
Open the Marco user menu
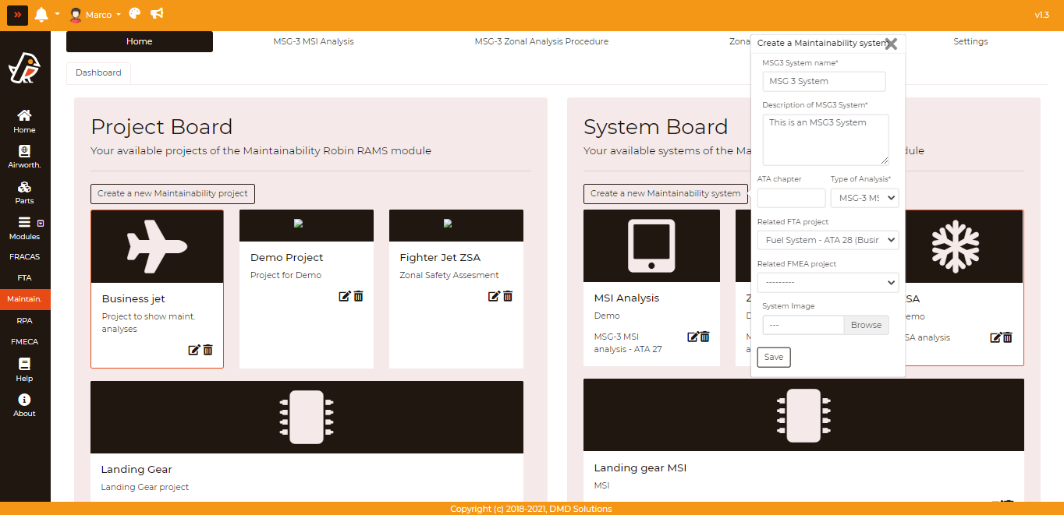95,15
